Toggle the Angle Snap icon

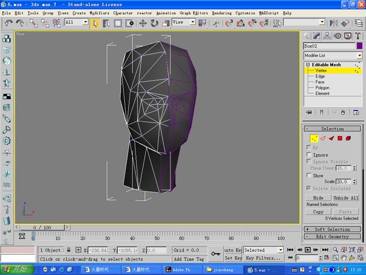tap(240, 23)
